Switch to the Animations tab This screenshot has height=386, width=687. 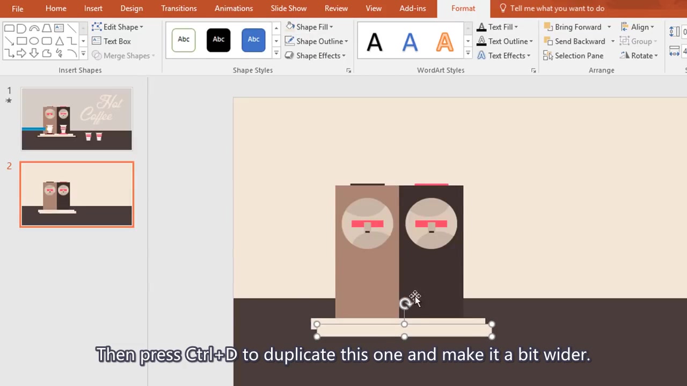[233, 8]
